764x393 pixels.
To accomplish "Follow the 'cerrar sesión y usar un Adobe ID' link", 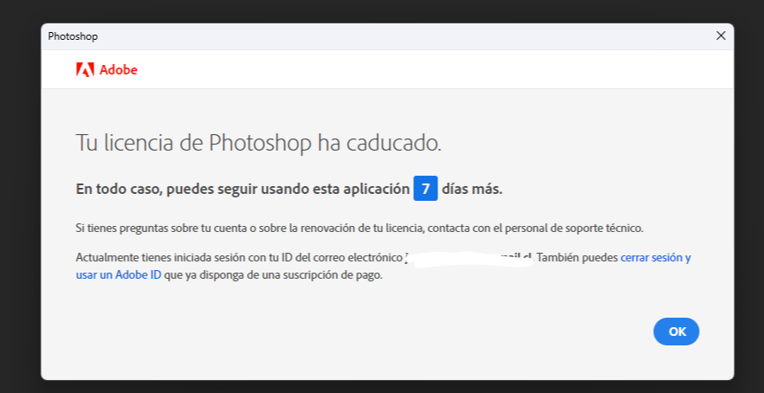I will (656, 258).
